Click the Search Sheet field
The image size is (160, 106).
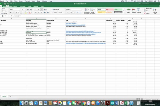pyautogui.click(x=149, y=4)
